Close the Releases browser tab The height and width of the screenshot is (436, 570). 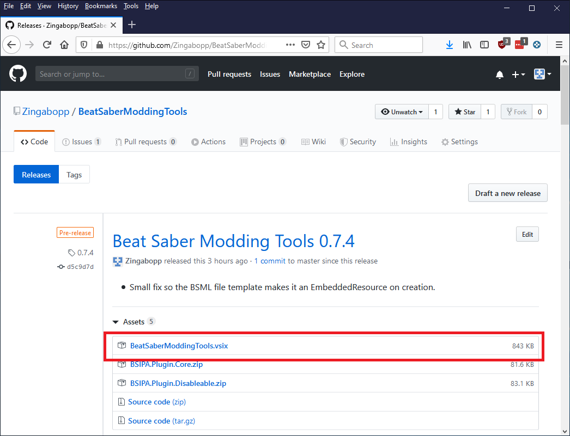point(113,26)
